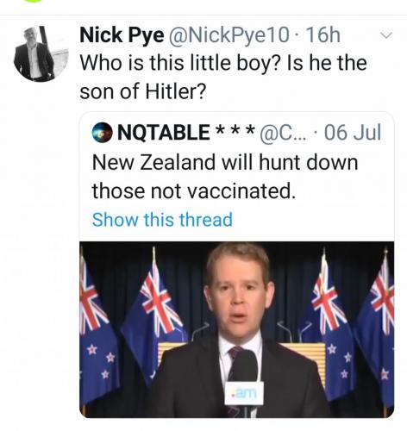Play the embedded press conference video
This screenshot has height=431, width=407.
pyautogui.click(x=237, y=329)
